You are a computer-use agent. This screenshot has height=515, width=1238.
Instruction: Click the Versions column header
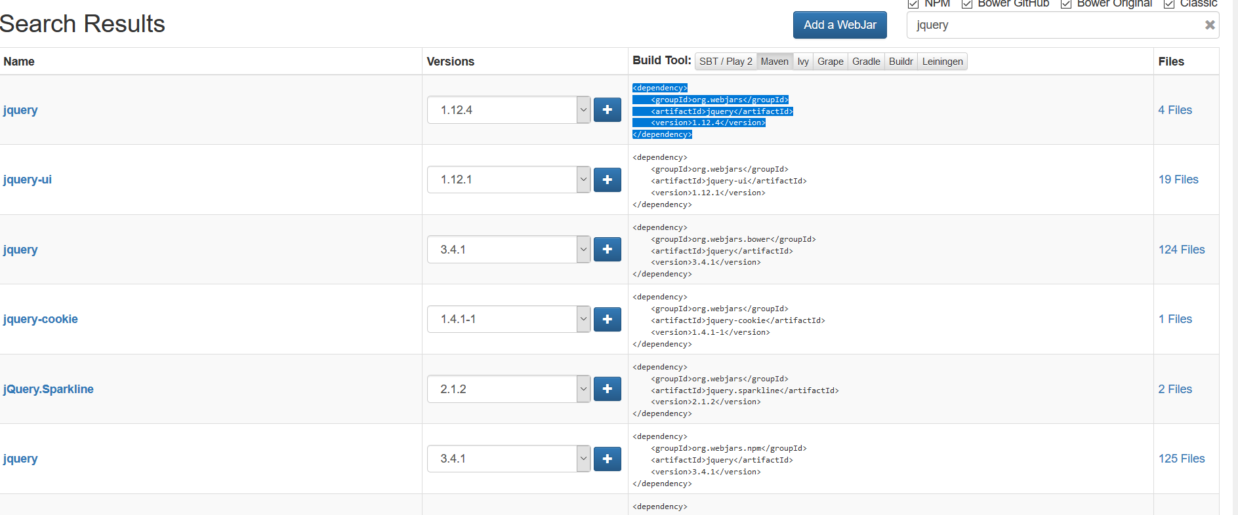coord(451,62)
